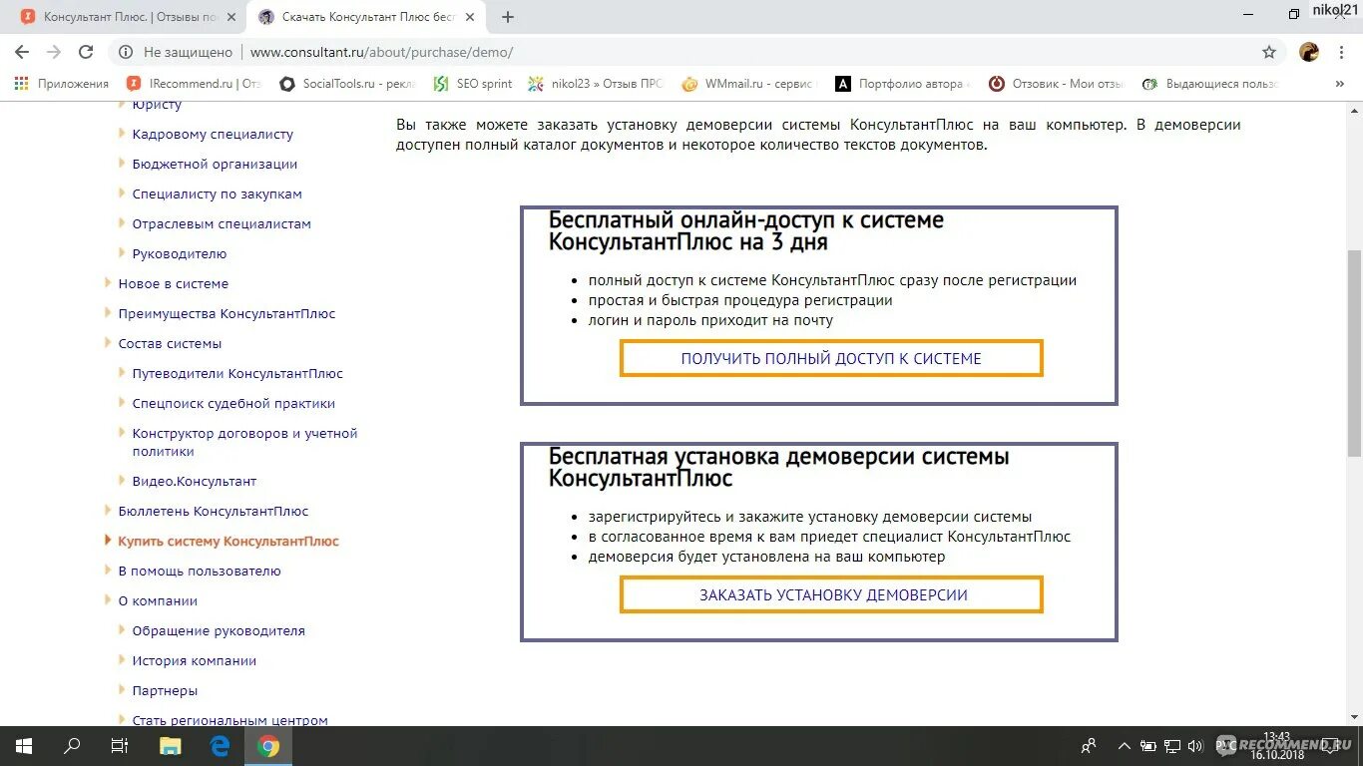Show hidden tray icons chevron
1363x766 pixels.
[x=1126, y=746]
